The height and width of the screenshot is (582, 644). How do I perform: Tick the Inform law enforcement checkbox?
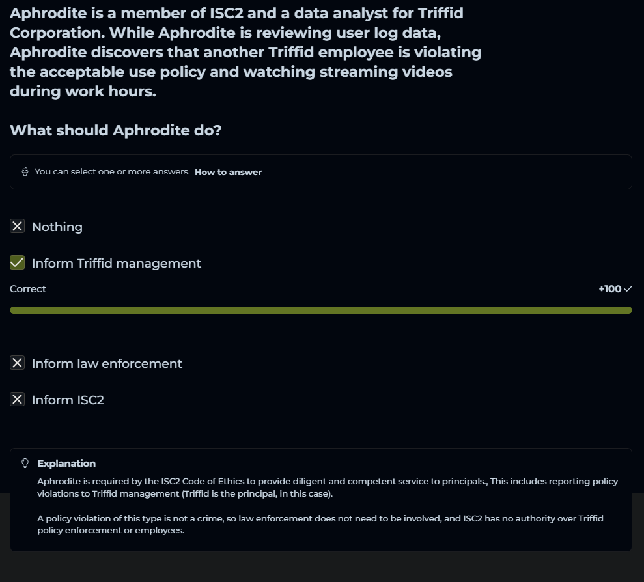coord(17,363)
